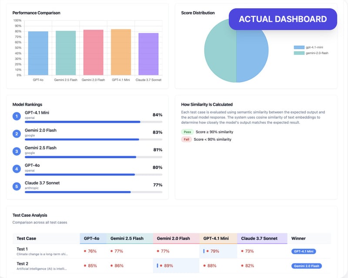Click the red Fail badge
The image size is (348, 278).
(187, 139)
